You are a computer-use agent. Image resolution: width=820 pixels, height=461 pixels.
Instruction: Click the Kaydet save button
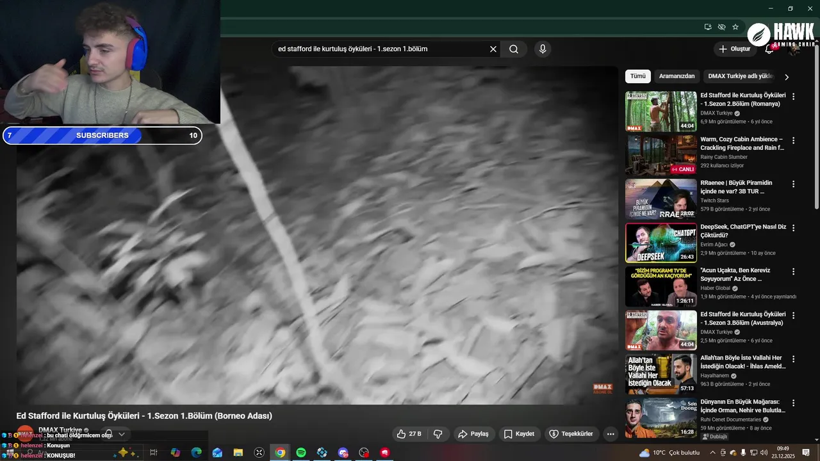click(520, 434)
